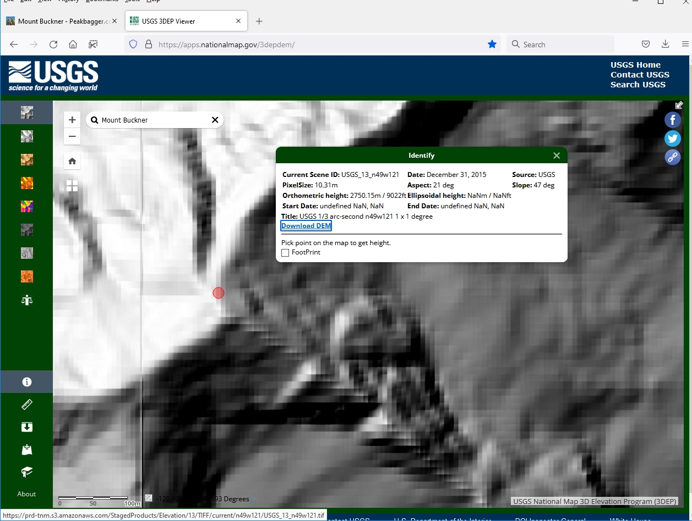Select the rainbow-colored aspect map layer
Screen dimensions: 692x521
point(26,206)
